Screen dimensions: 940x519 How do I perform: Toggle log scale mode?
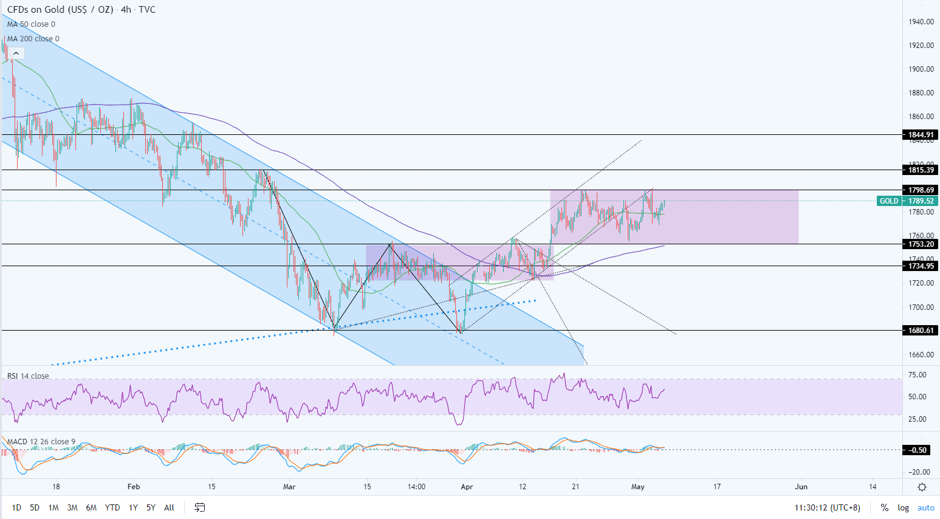[904, 507]
